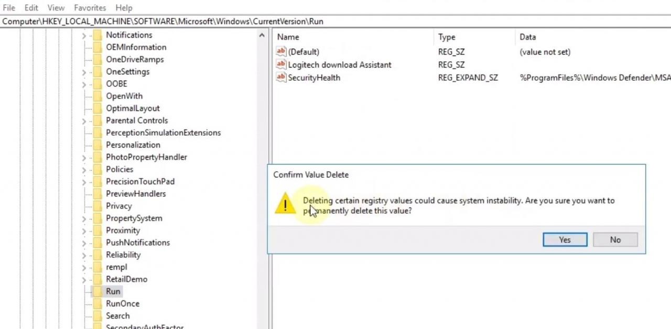Select the Run key label in tree
This screenshot has height=329, width=671.
tap(113, 291)
